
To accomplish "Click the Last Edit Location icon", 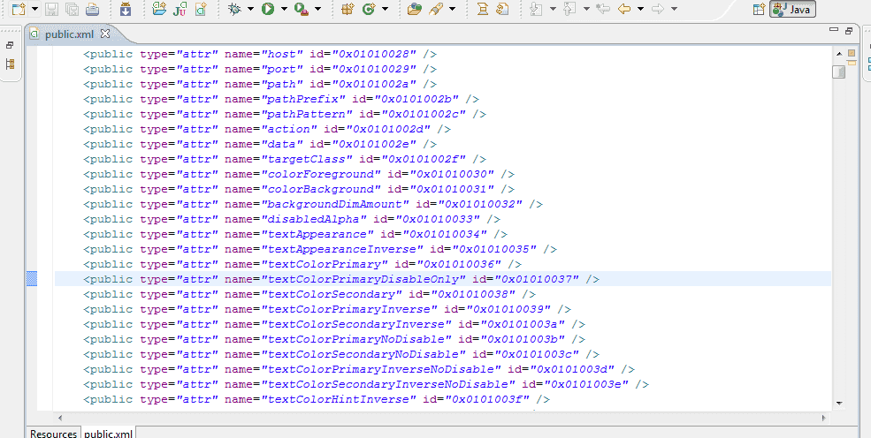I will pos(603,9).
